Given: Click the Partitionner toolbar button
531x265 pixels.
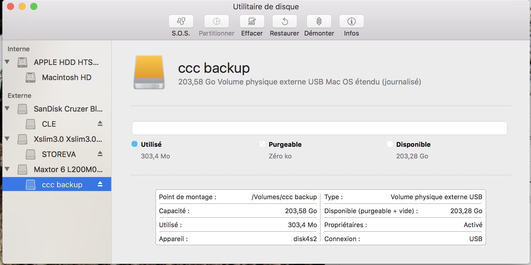Looking at the screenshot, I should coord(216,22).
